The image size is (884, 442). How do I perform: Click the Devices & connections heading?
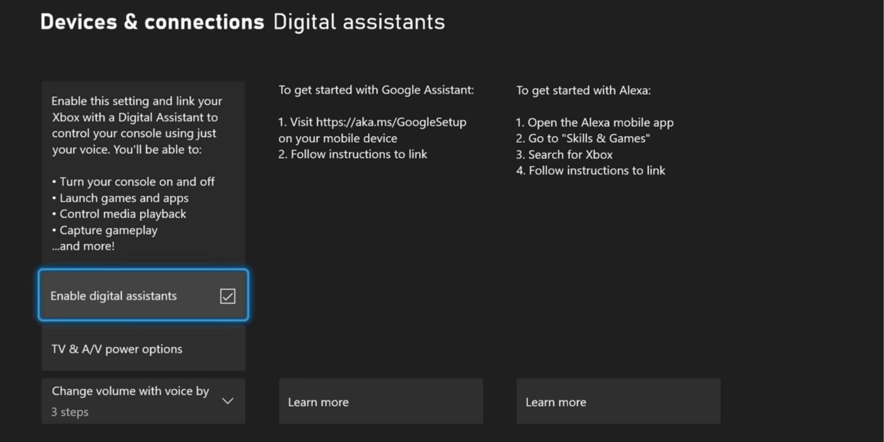tap(152, 22)
